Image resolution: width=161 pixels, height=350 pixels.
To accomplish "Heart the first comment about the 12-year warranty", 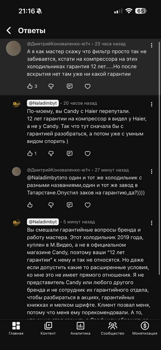I will click(x=87, y=86).
